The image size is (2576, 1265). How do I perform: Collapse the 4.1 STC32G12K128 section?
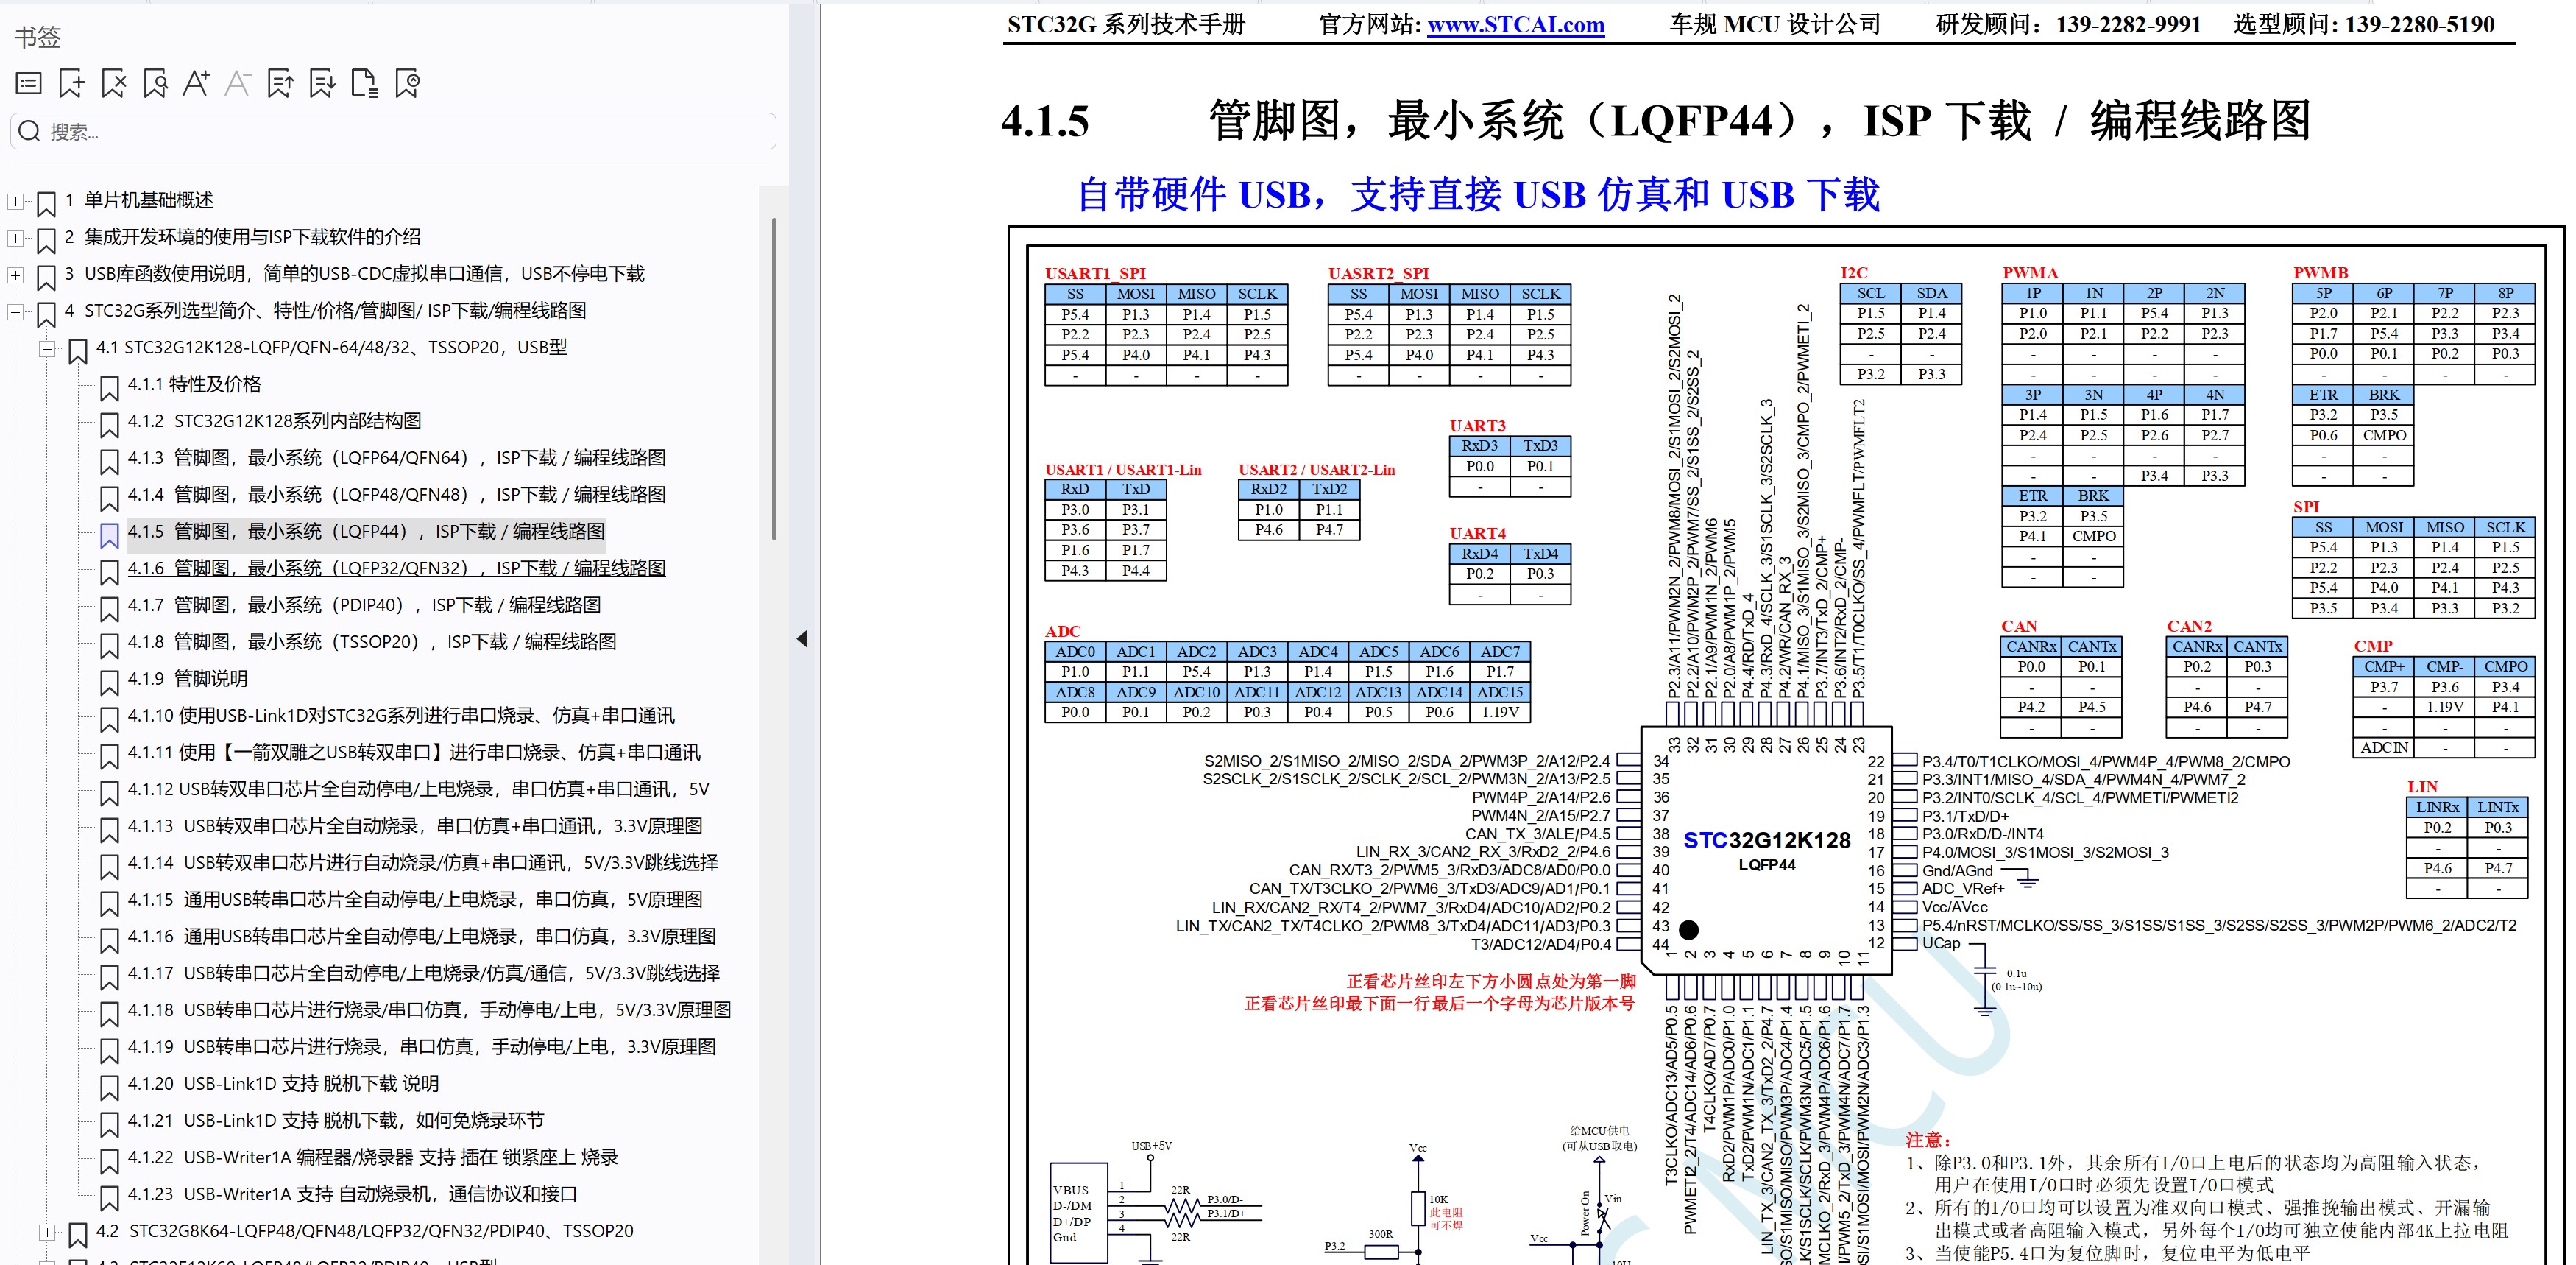click(x=47, y=349)
